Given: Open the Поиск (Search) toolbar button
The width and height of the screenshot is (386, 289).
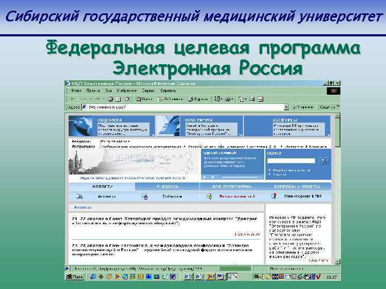Looking at the screenshot, I should coord(145,99).
